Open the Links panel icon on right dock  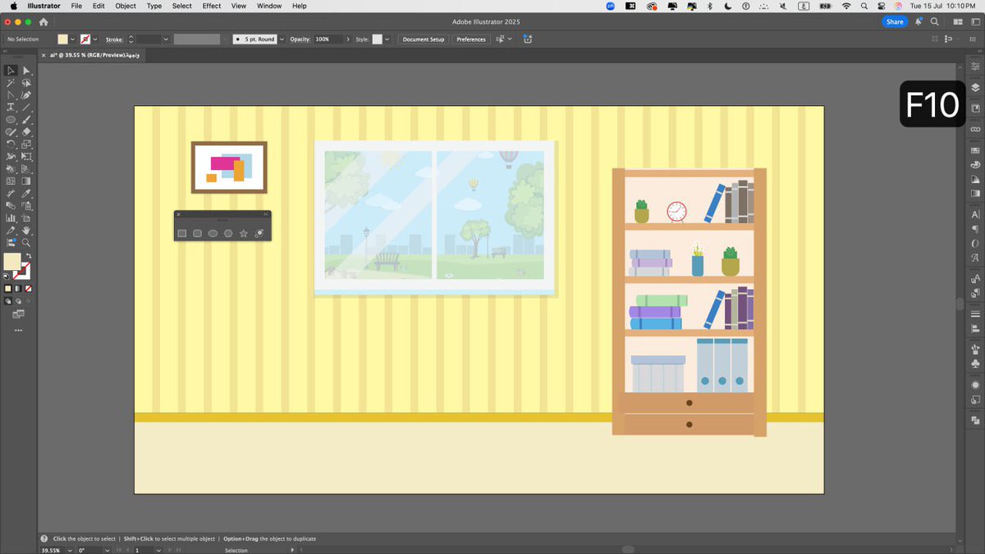tap(975, 130)
